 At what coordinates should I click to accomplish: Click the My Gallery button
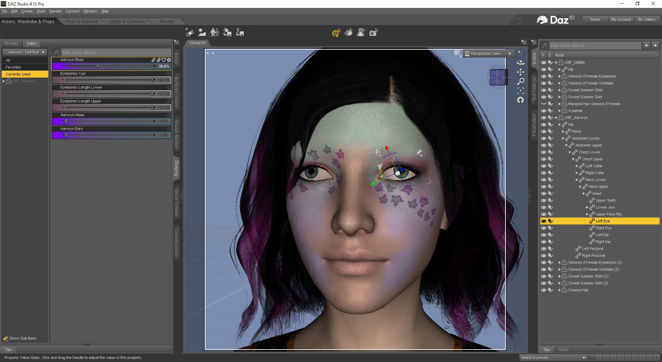tap(647, 19)
